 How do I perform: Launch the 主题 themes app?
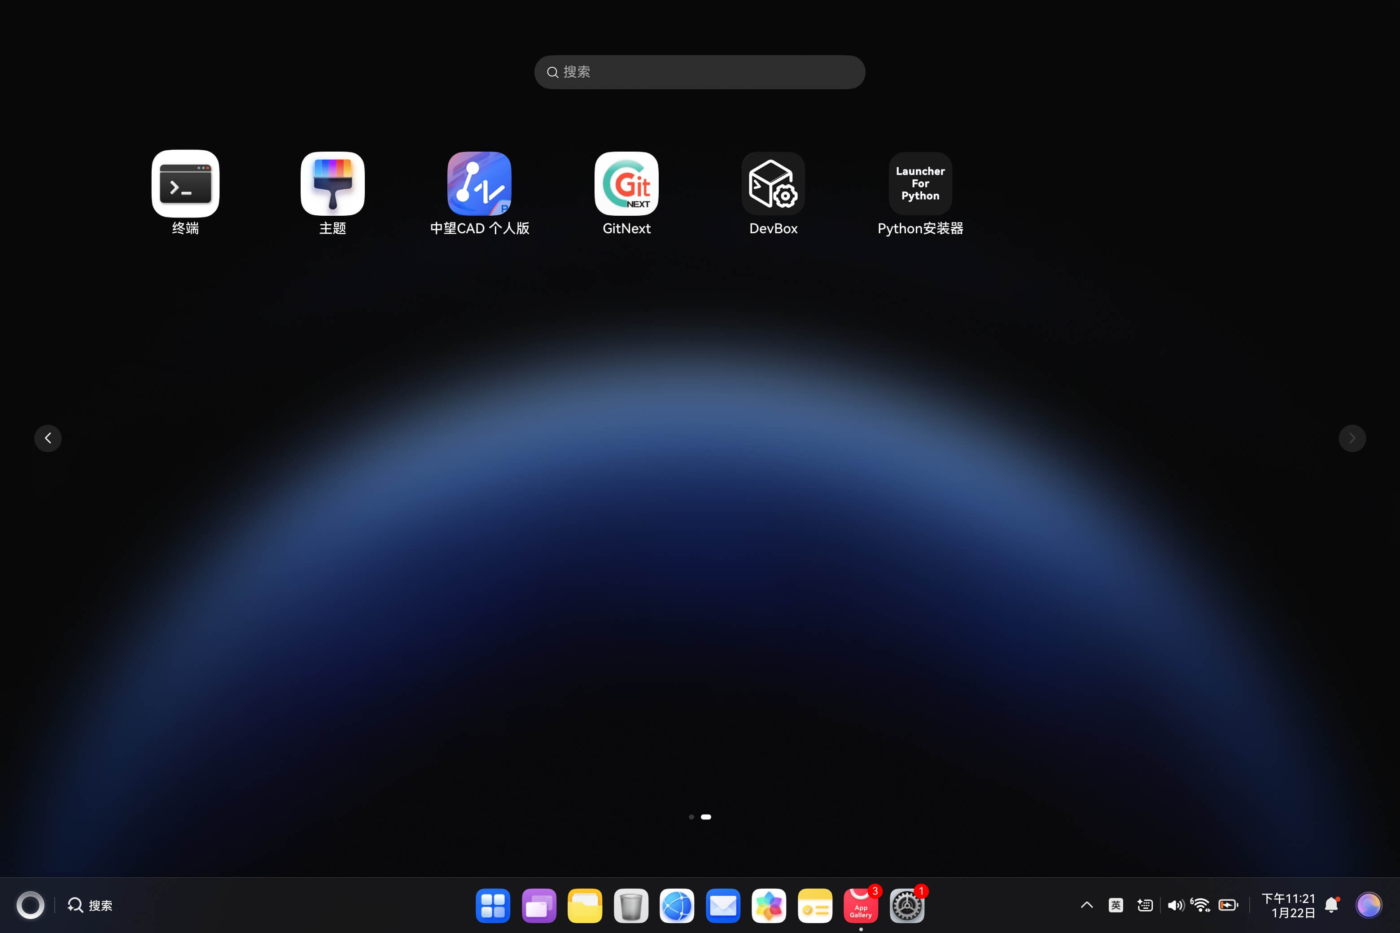point(332,183)
